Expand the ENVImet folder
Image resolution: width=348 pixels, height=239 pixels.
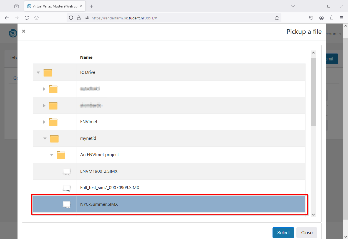tap(44, 122)
